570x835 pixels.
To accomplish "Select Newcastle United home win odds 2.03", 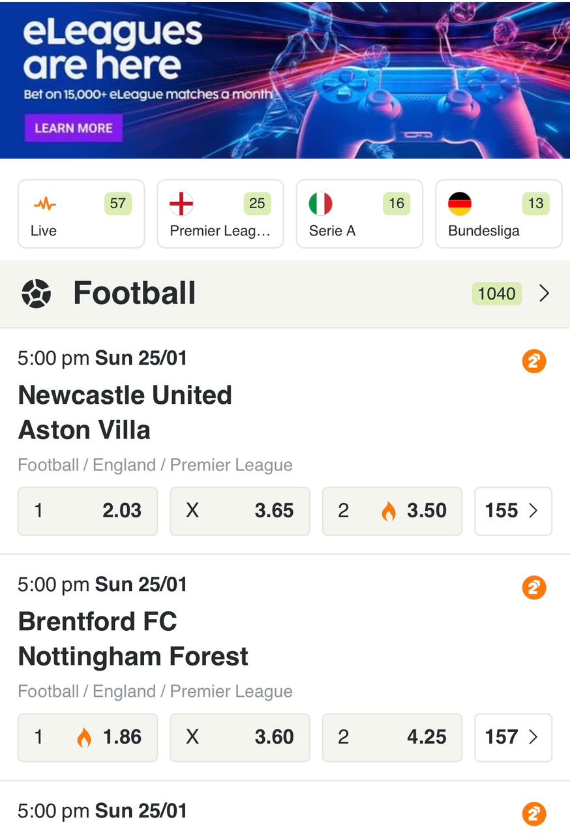I will click(x=87, y=511).
